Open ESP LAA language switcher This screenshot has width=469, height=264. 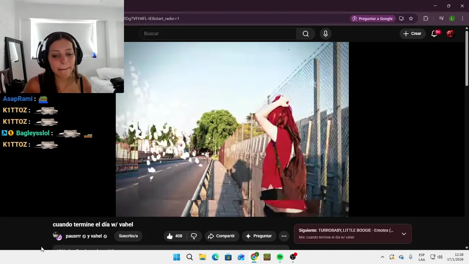coord(422,257)
